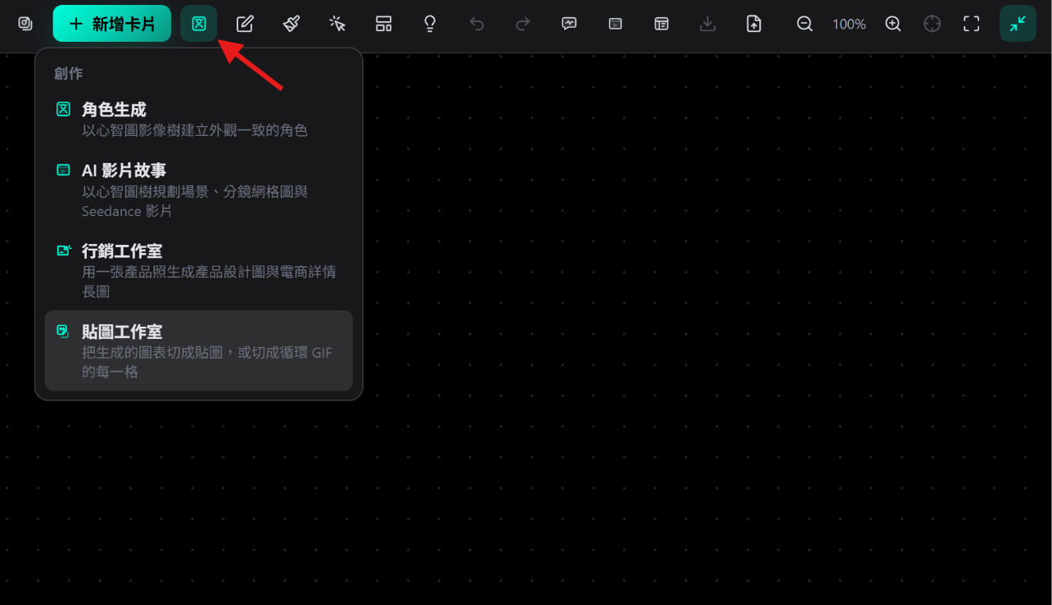Click the video player window icon
Image resolution: width=1052 pixels, height=605 pixels.
coord(616,24)
